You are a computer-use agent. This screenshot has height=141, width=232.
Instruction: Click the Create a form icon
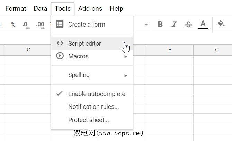pyautogui.click(x=60, y=24)
